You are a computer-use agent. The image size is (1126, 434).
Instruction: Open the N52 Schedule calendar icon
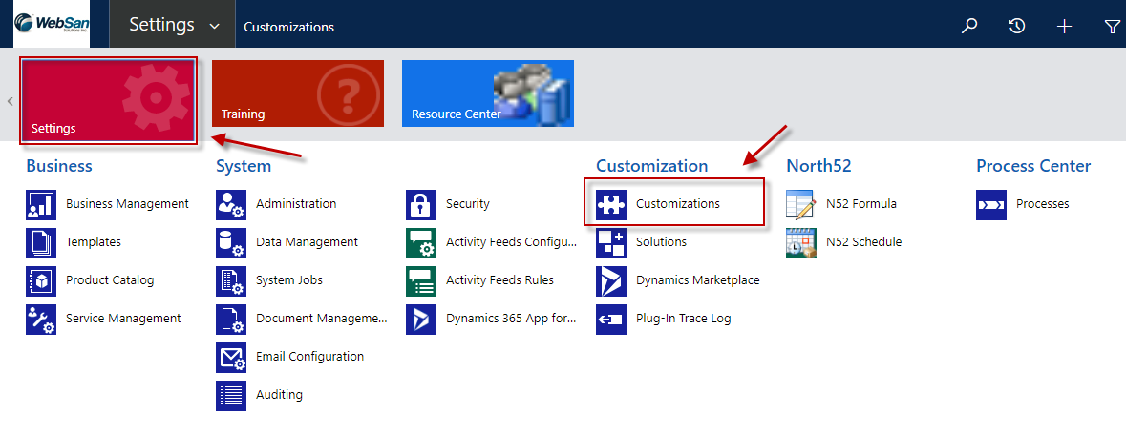(801, 242)
